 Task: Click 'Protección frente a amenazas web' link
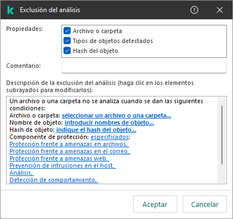point(59,158)
